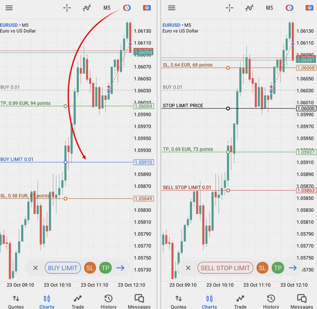Confirm BUY LIMIT with the blue arrow
317x309 pixels.
[120, 268]
